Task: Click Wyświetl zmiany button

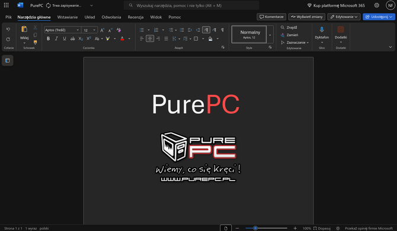Action: [307, 17]
